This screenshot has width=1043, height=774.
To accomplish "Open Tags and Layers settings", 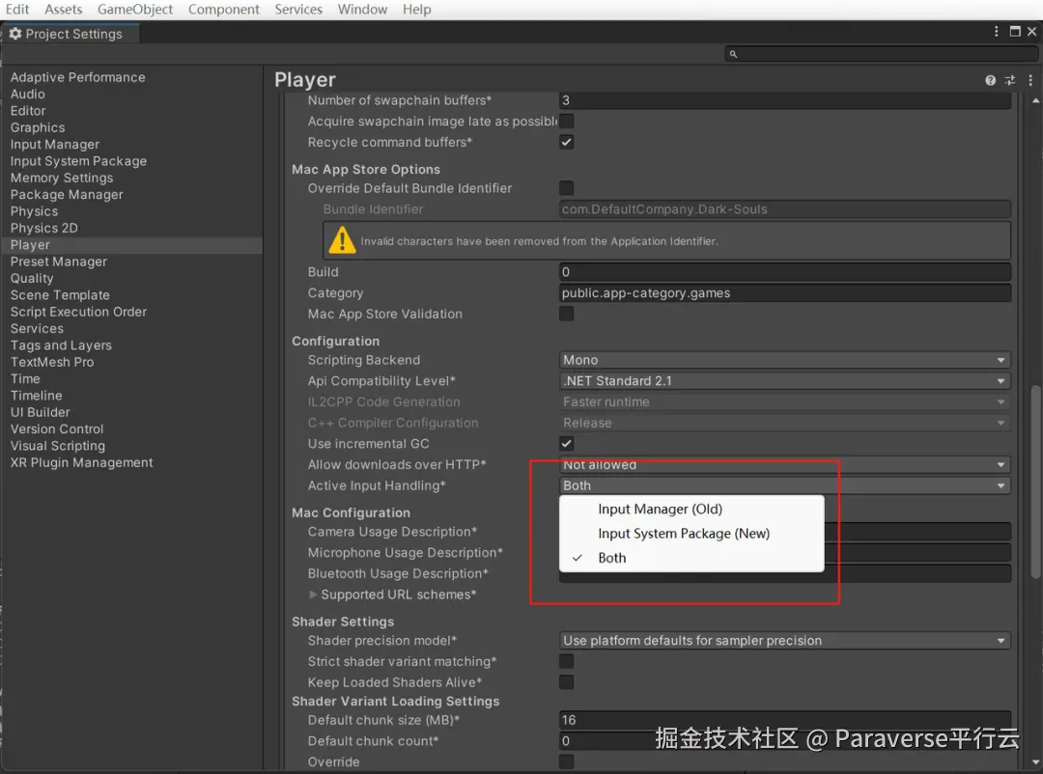I will 61,346.
